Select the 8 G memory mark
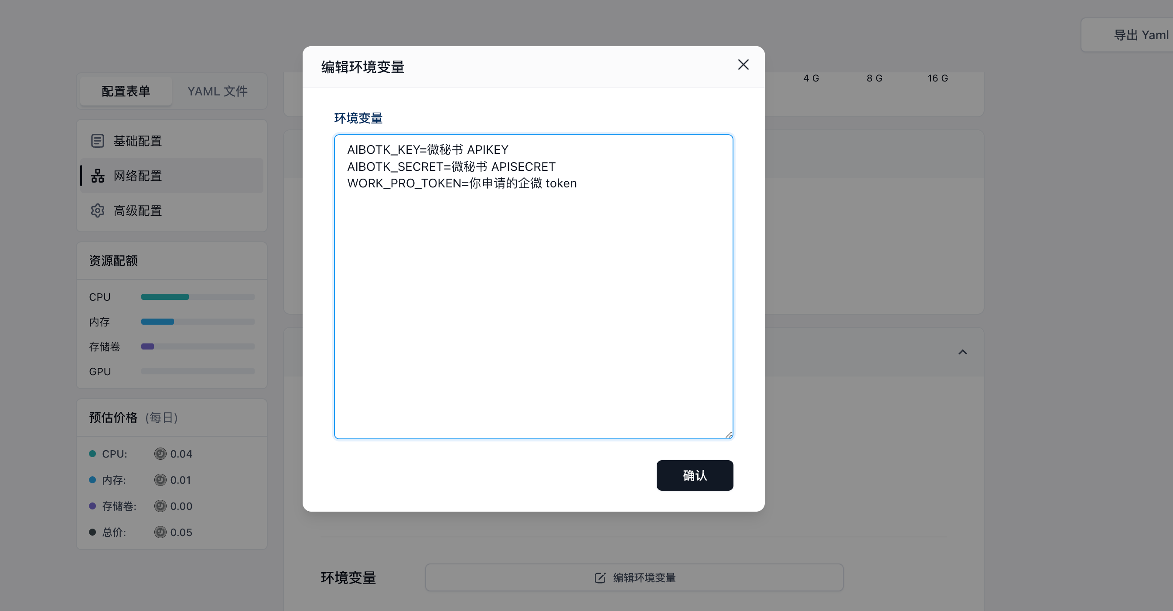Viewport: 1173px width, 611px height. (x=874, y=78)
